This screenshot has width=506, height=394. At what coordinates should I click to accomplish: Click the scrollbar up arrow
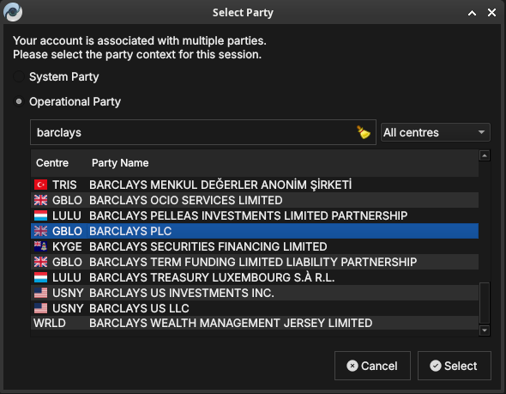click(x=485, y=155)
